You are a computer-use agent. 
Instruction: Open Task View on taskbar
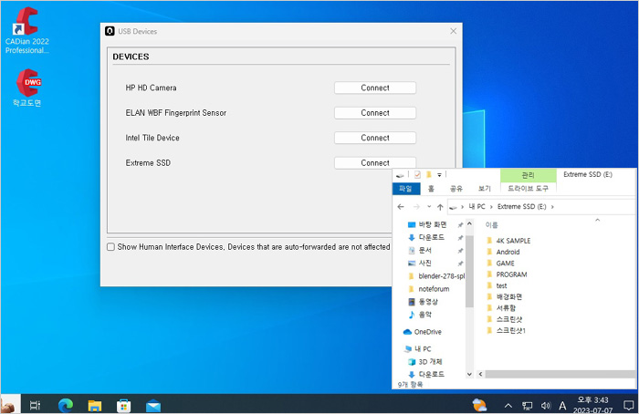[35, 405]
